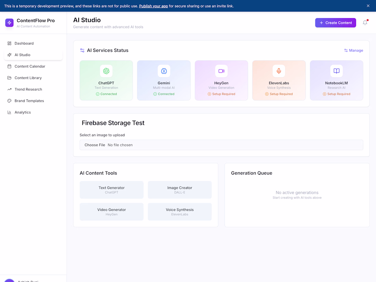The height and width of the screenshot is (282, 376).
Task: Click the X status icon under NotebookLM
Action: (x=324, y=94)
